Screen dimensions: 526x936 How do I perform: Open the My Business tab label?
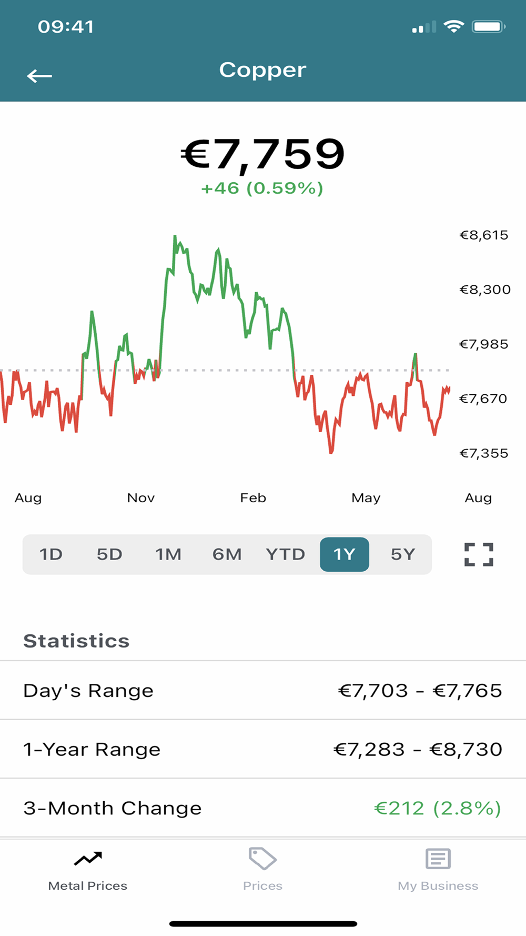click(x=438, y=886)
